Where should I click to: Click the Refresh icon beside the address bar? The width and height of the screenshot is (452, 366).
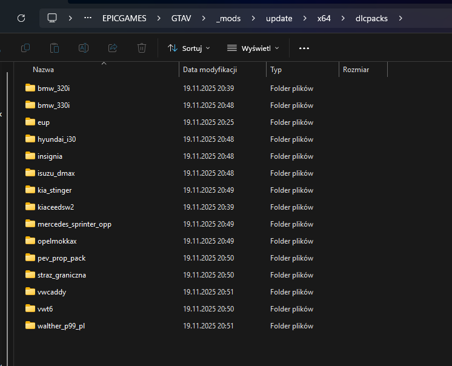[21, 18]
